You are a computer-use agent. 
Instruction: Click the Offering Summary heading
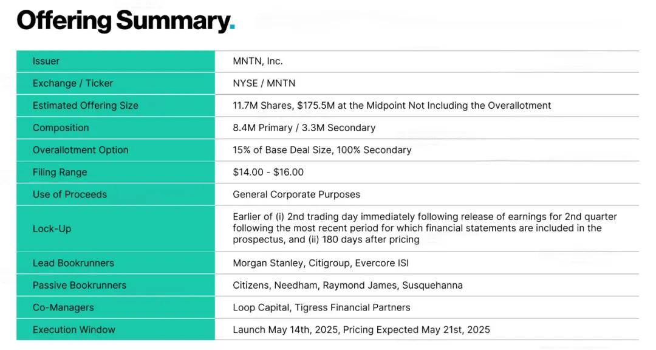(126, 21)
